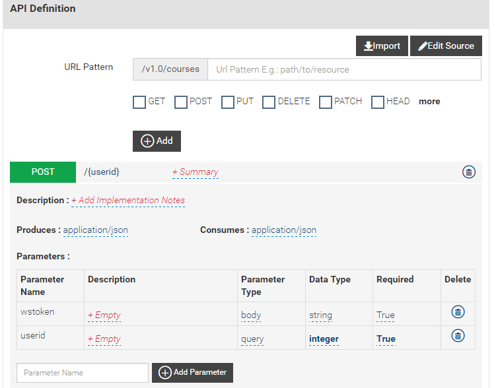
Task: Add a summary to the POST resource
Action: coord(196,172)
